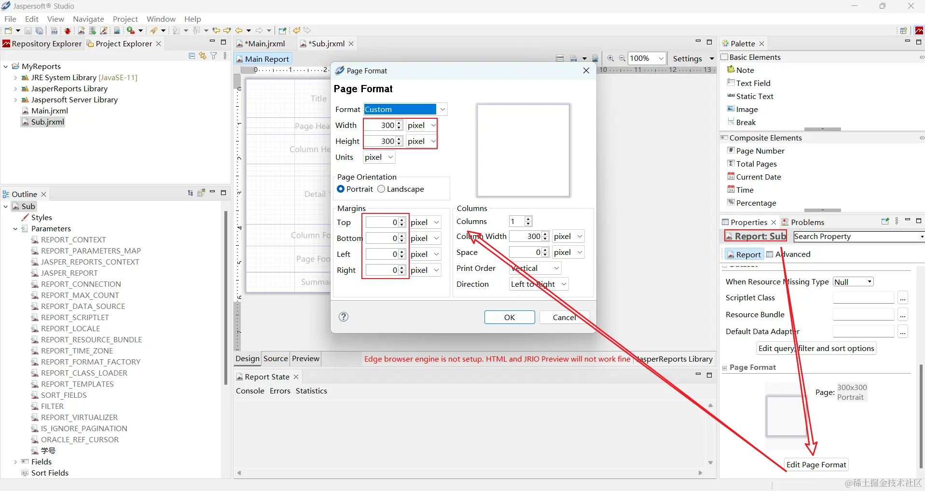Open the File menu
The image size is (925, 491).
click(x=10, y=19)
